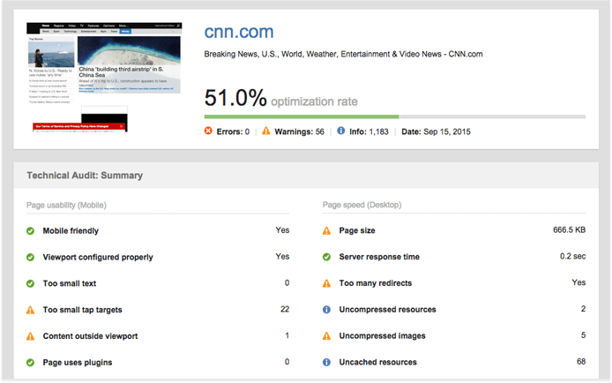Click the Mobile friendly label
The height and width of the screenshot is (383, 612).
click(x=71, y=230)
